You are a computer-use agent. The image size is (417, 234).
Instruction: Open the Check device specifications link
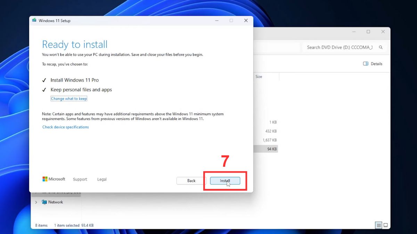65,127
